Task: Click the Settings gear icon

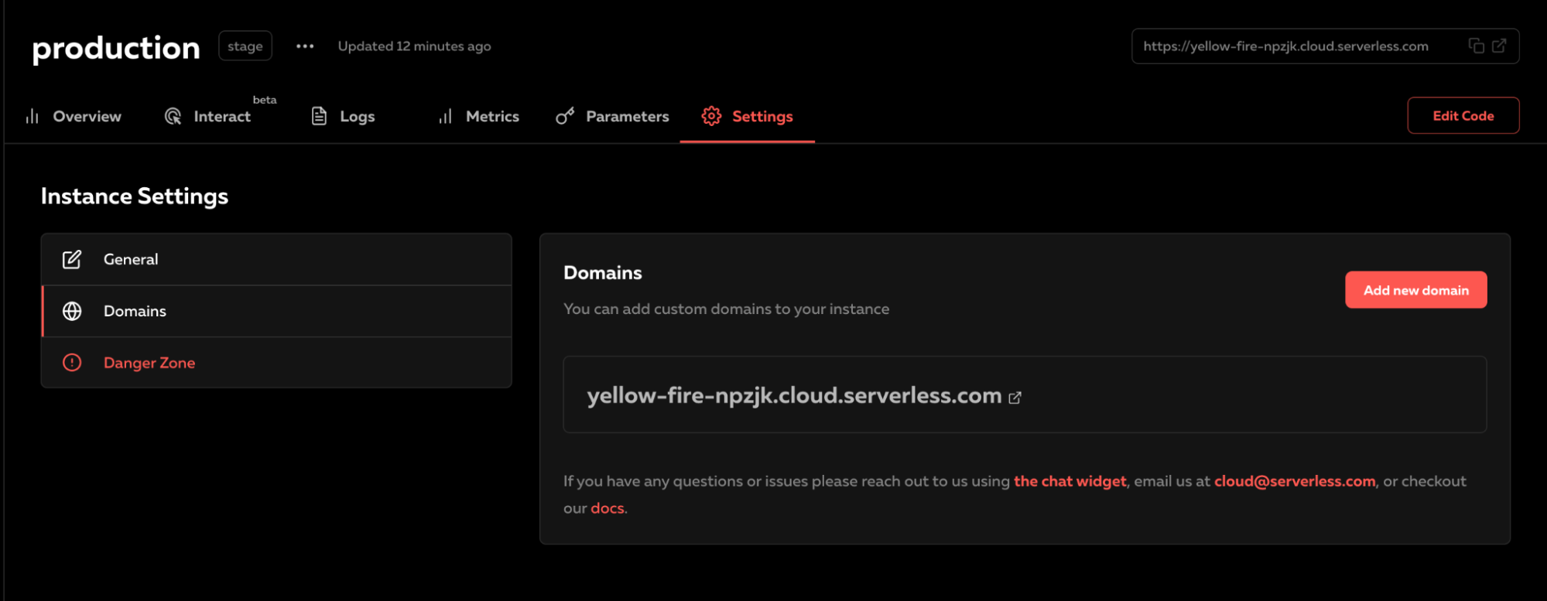Action: pyautogui.click(x=711, y=116)
